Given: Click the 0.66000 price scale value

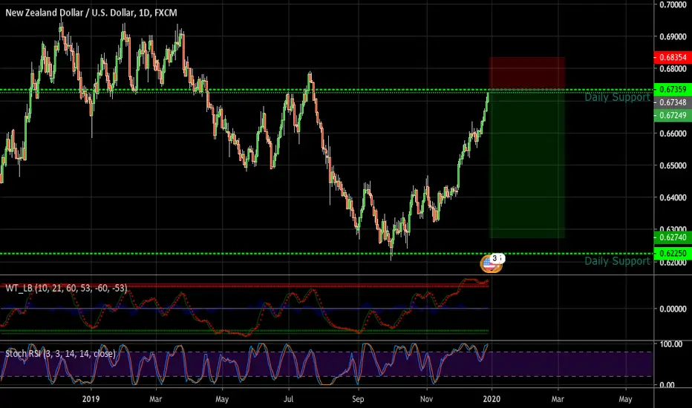Looking at the screenshot, I should coord(673,134).
